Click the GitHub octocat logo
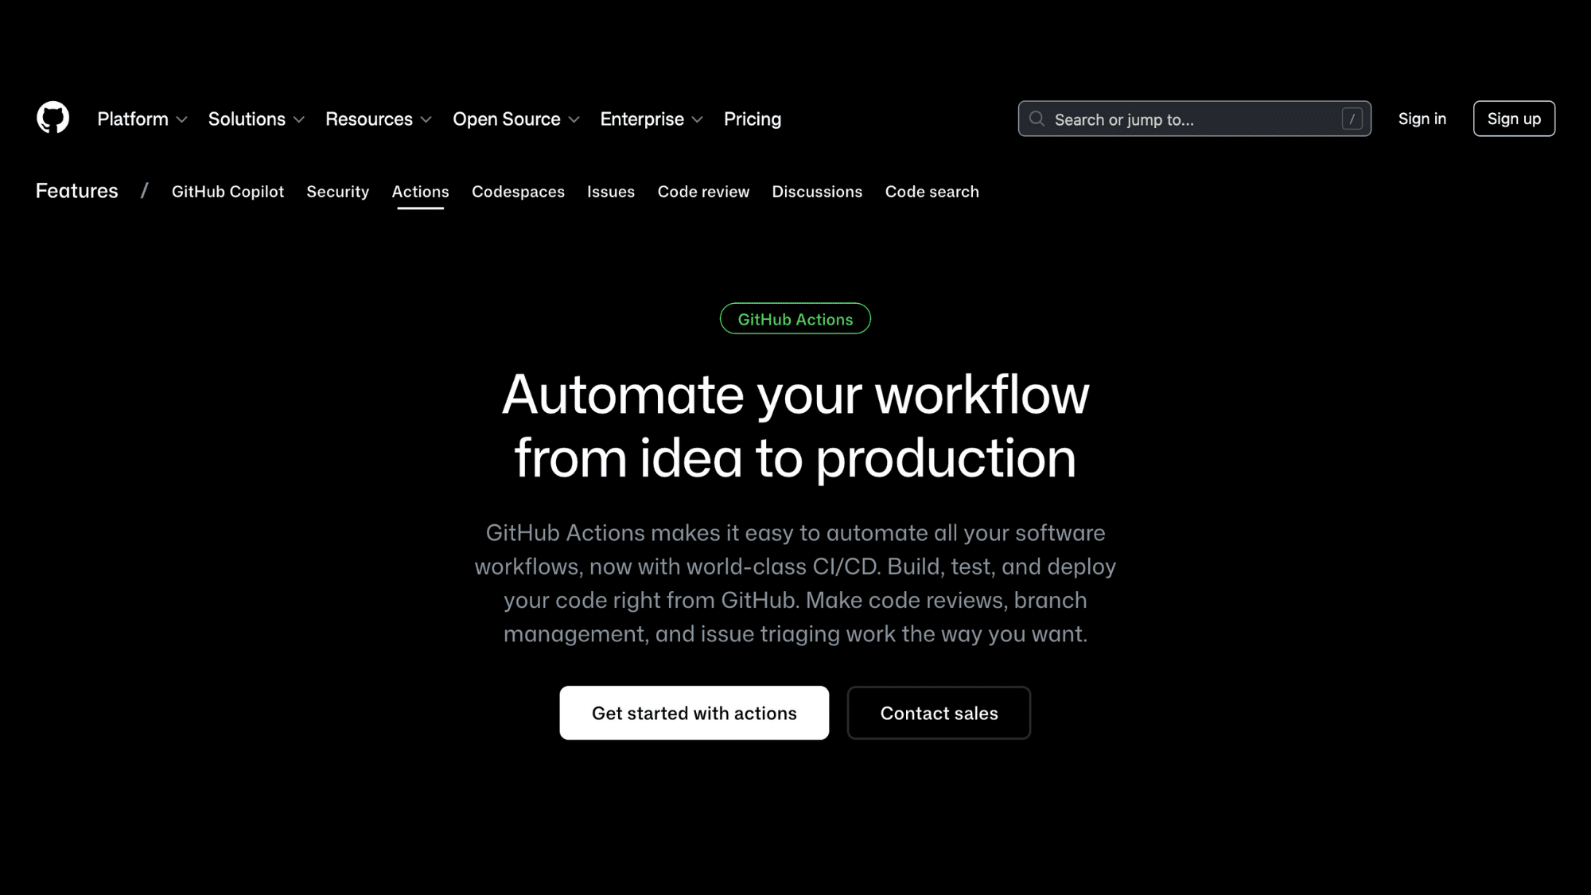 53,118
